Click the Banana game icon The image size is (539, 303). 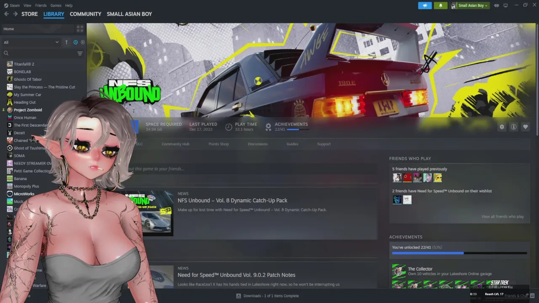pyautogui.click(x=10, y=178)
